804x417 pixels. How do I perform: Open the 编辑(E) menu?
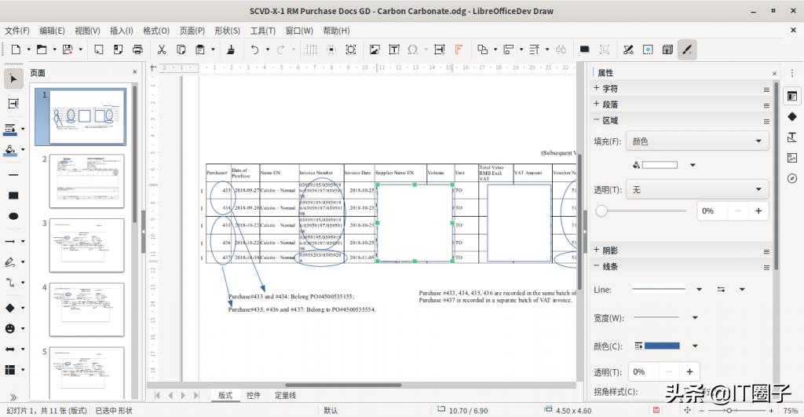pos(53,31)
